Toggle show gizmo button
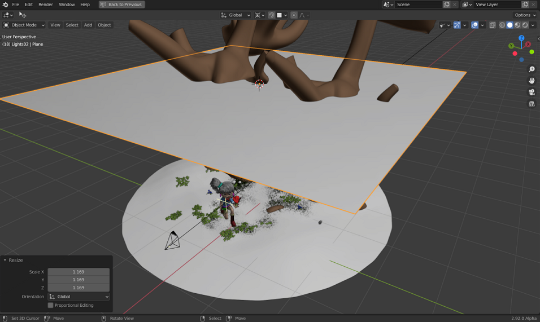 (457, 25)
